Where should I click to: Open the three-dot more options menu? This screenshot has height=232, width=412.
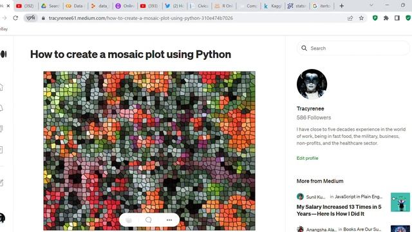(169, 220)
